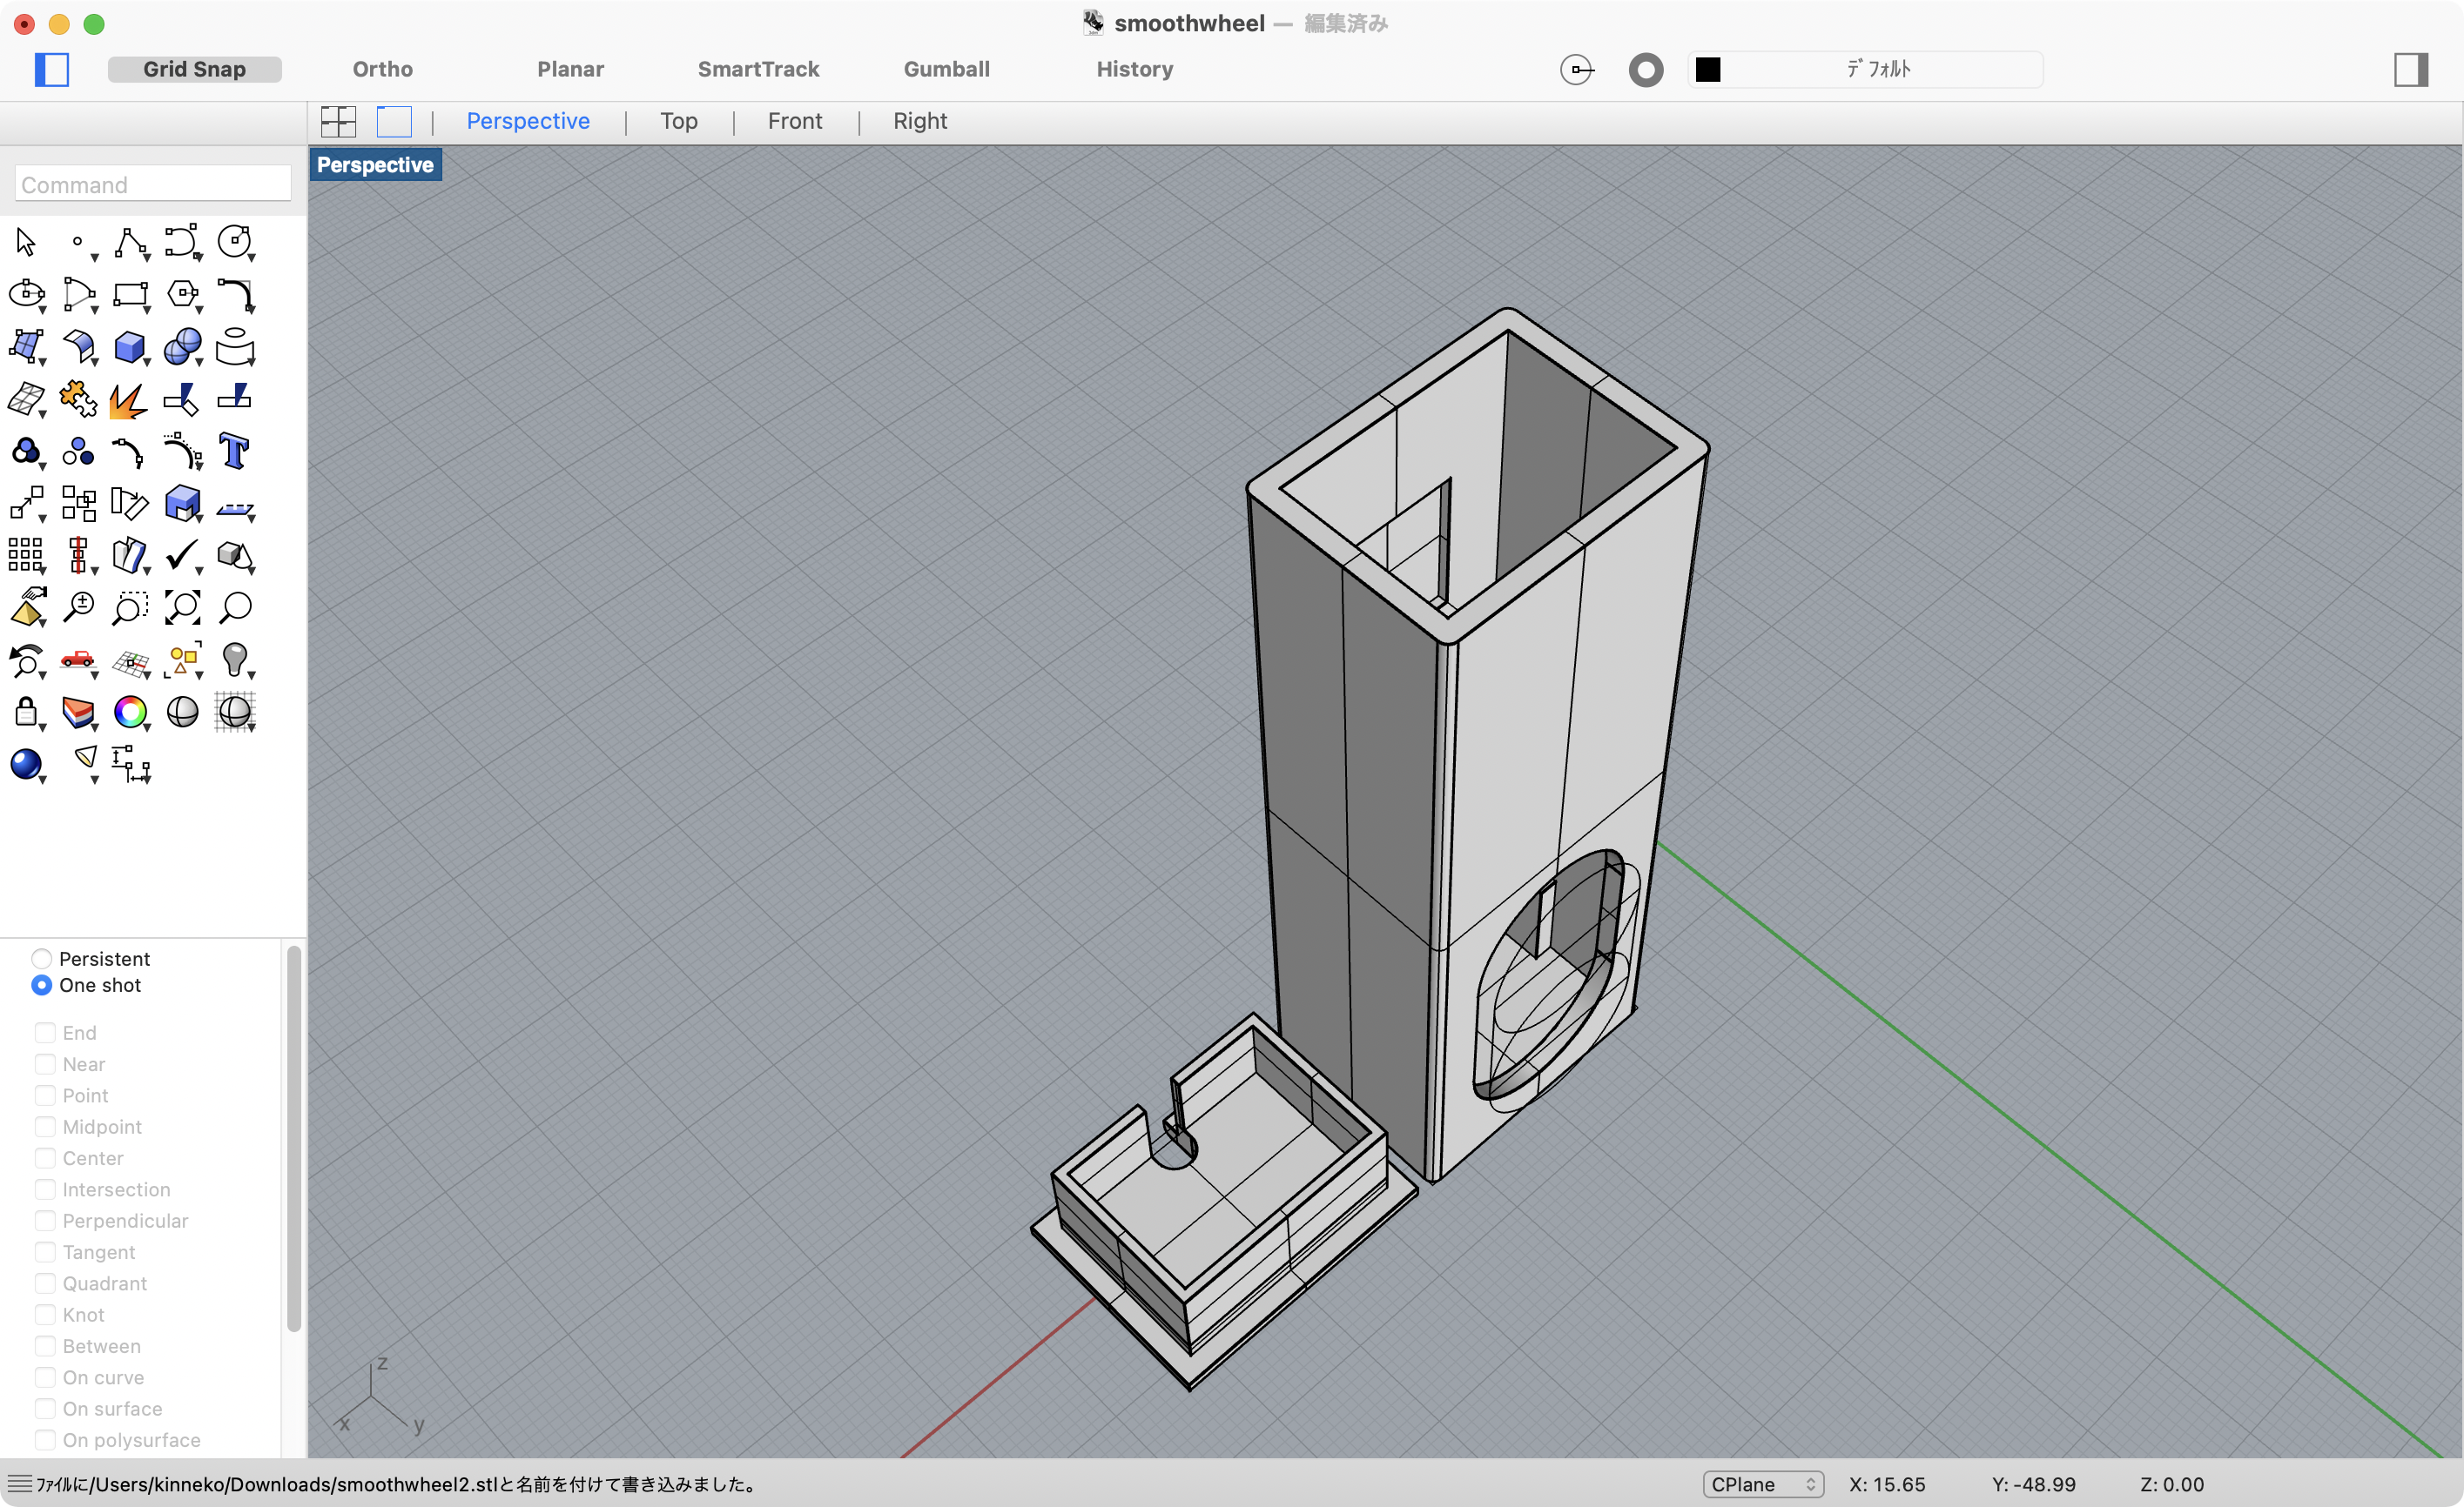Click the status bar command history icon
Image resolution: width=2464 pixels, height=1507 pixels.
point(19,1484)
